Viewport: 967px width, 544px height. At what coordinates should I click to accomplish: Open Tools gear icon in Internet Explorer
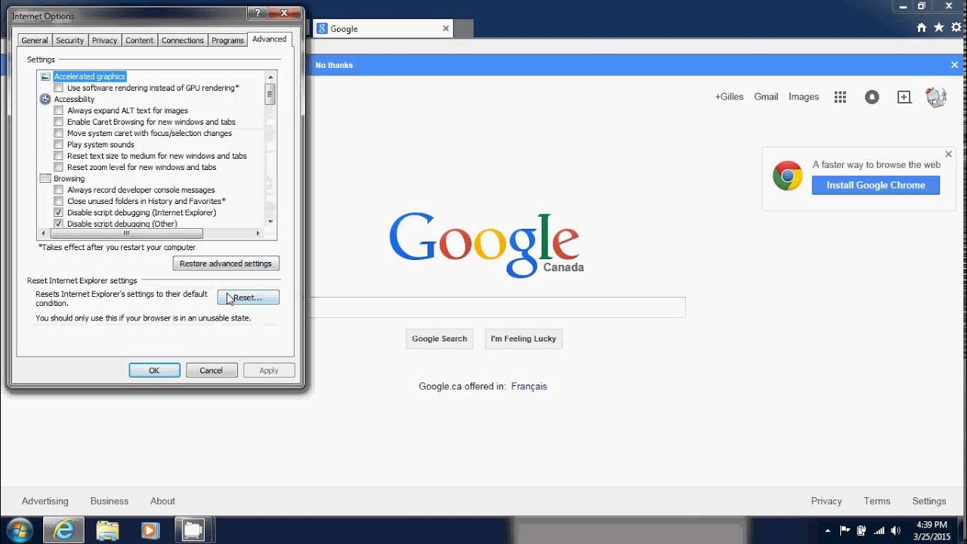click(x=956, y=28)
